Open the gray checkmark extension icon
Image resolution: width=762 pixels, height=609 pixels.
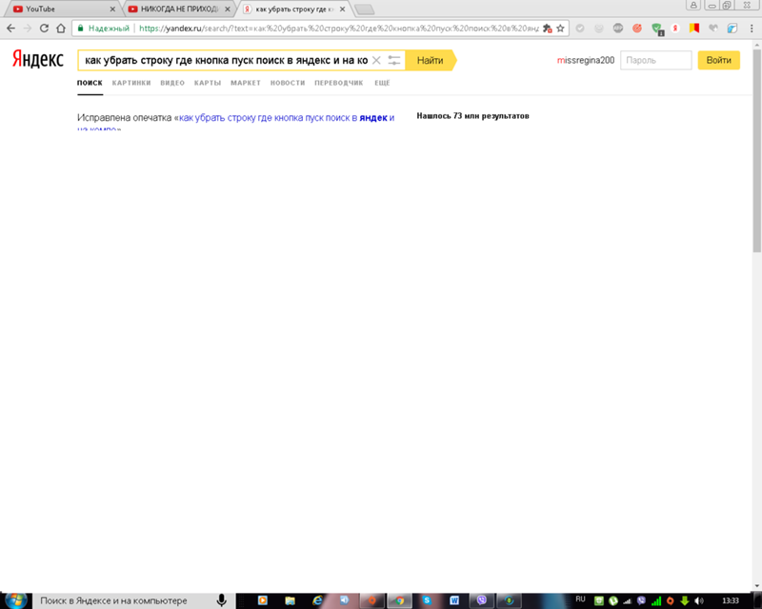(x=580, y=29)
